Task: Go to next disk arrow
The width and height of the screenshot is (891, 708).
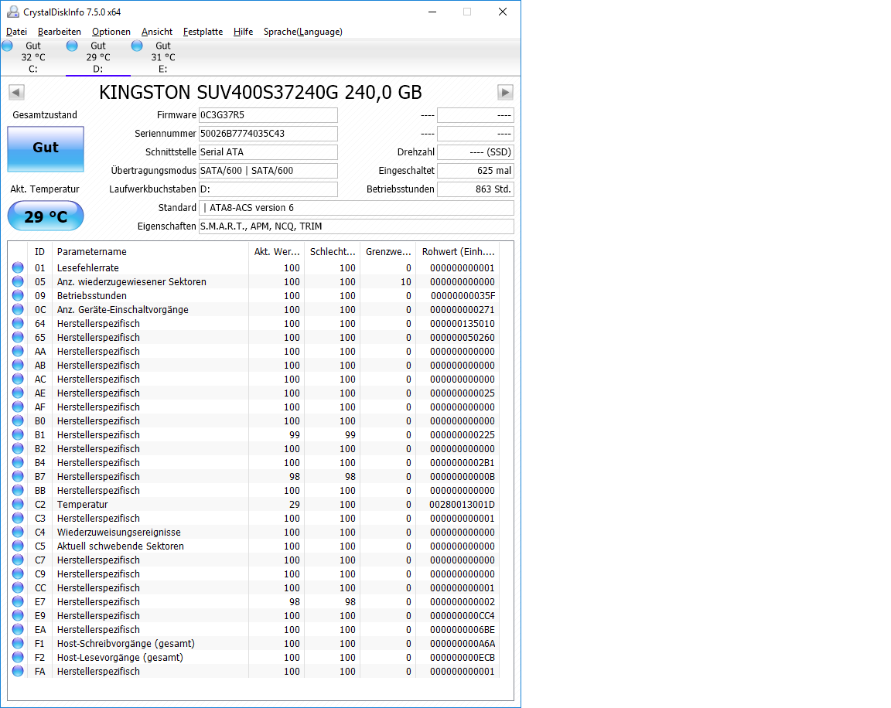Action: coord(505,92)
